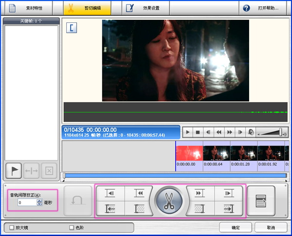Click the video preview image

click(176, 60)
